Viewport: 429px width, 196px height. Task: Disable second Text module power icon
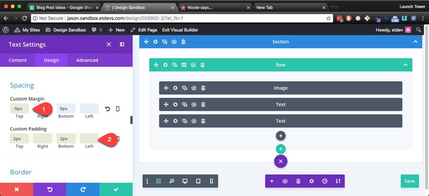click(x=194, y=121)
